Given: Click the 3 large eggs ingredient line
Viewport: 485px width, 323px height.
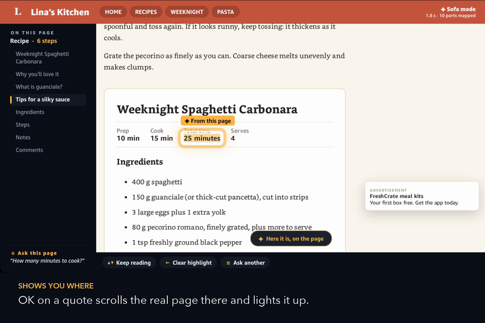Looking at the screenshot, I should point(179,212).
